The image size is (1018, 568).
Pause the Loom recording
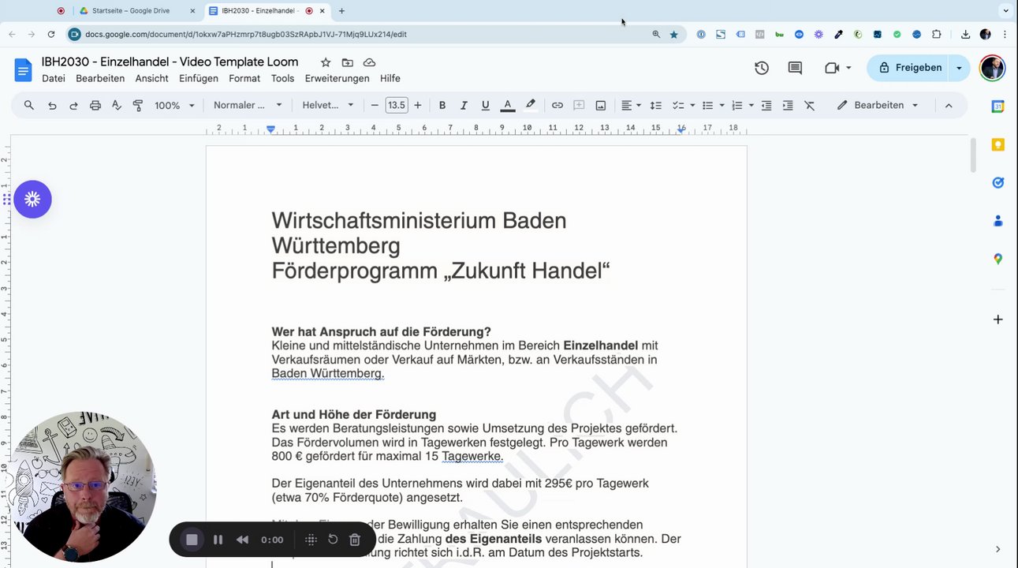pyautogui.click(x=218, y=540)
